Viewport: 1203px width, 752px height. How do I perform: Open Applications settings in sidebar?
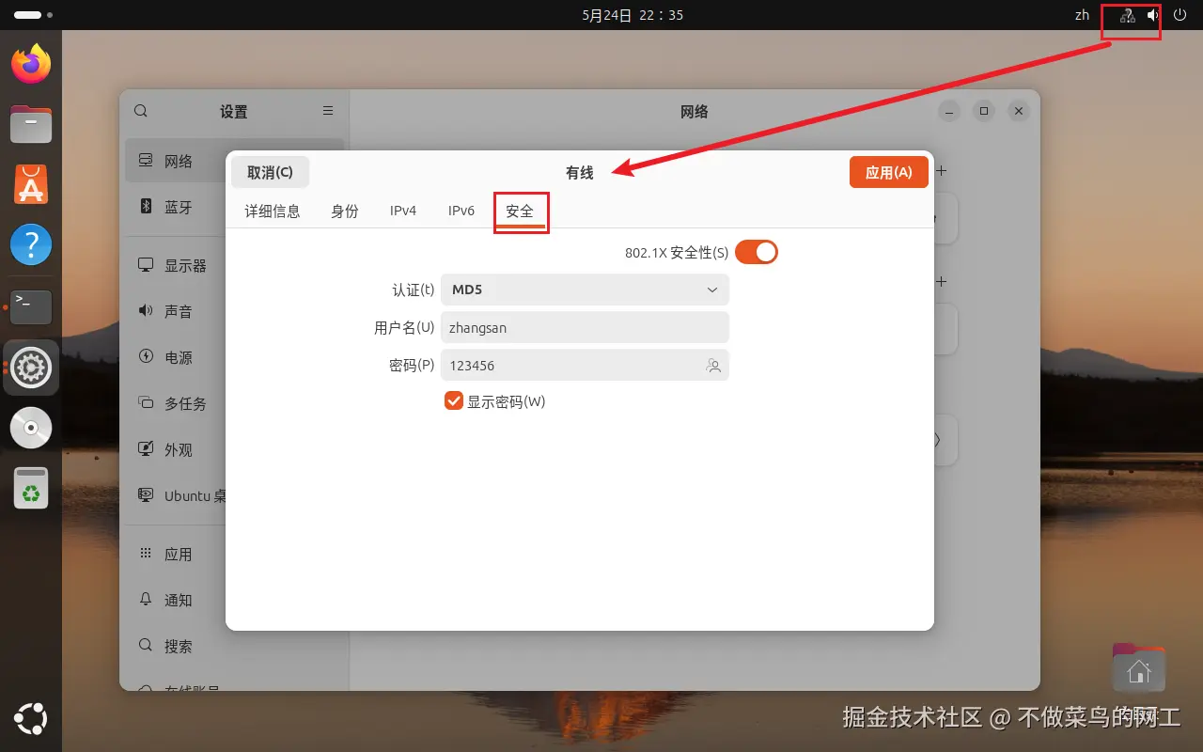tap(175, 555)
